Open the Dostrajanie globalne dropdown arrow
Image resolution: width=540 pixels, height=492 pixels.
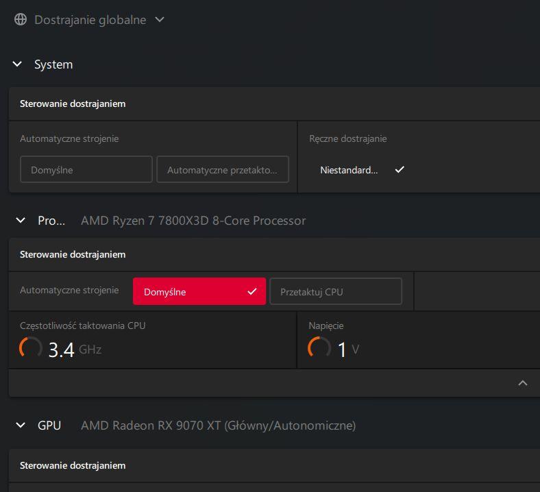click(x=160, y=20)
